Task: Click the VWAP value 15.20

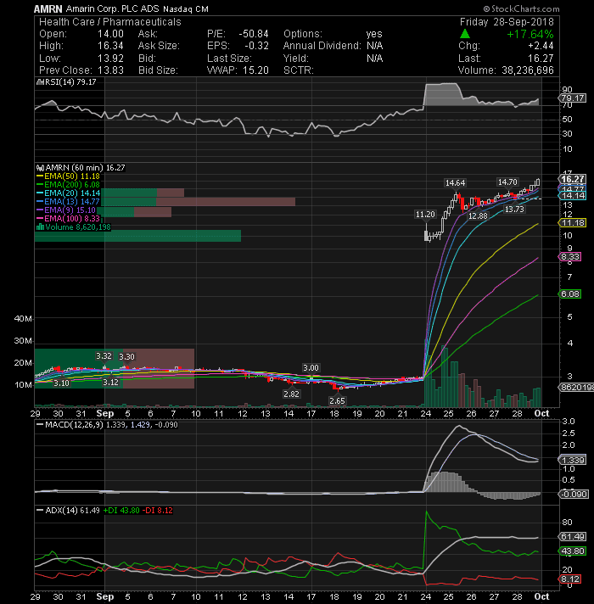Action: pyautogui.click(x=255, y=70)
